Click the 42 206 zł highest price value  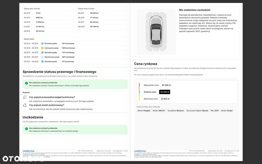[x=166, y=85]
